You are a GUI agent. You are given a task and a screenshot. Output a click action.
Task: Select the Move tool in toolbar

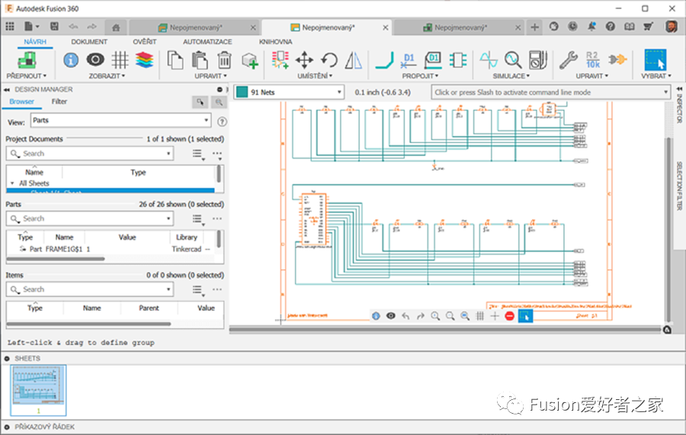tap(304, 60)
